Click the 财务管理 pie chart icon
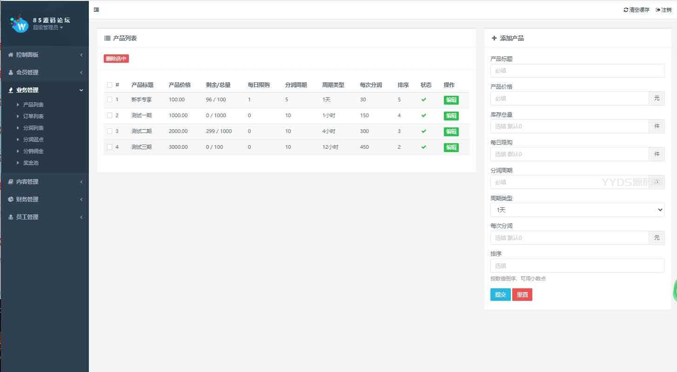 [11, 199]
